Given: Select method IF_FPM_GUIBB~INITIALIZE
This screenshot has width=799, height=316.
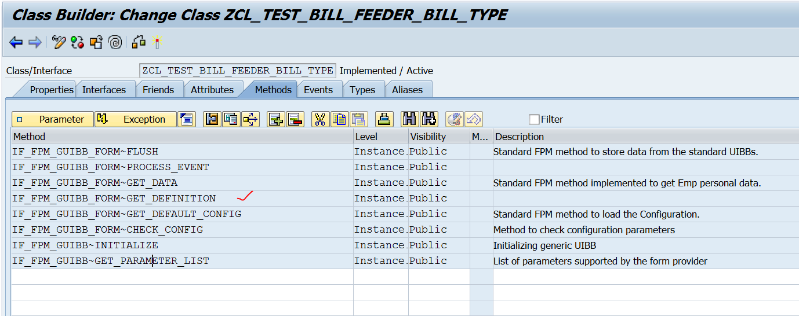Looking at the screenshot, I should tap(182, 245).
